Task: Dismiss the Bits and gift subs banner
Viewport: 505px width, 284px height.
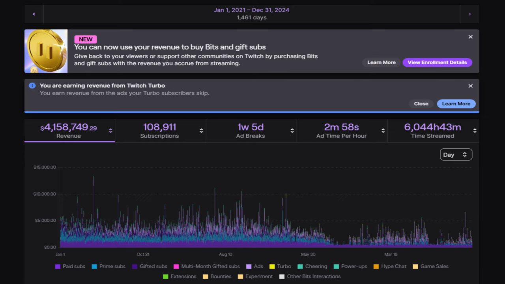Action: 470,37
